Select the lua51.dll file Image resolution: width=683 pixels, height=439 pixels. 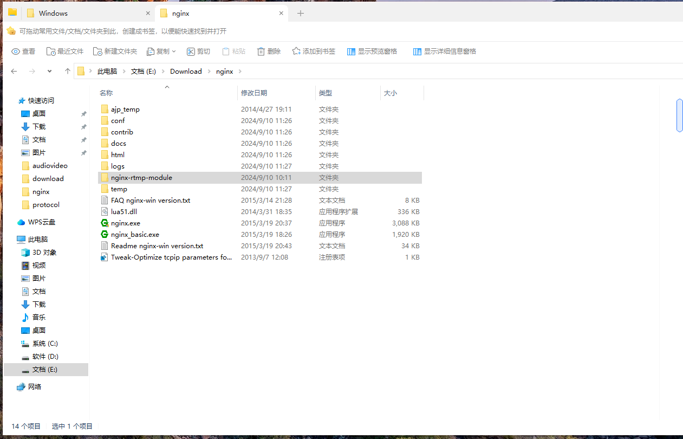pyautogui.click(x=260, y=211)
